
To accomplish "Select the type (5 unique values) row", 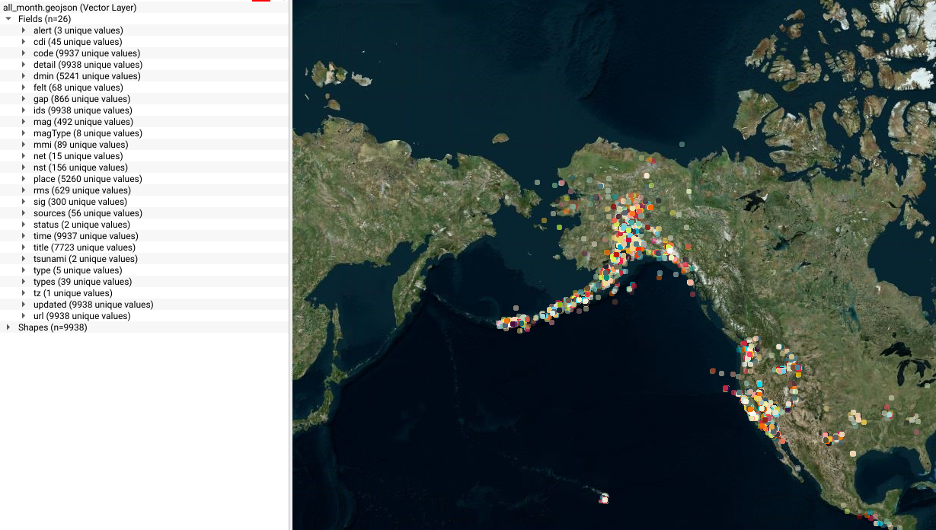I will pos(77,270).
